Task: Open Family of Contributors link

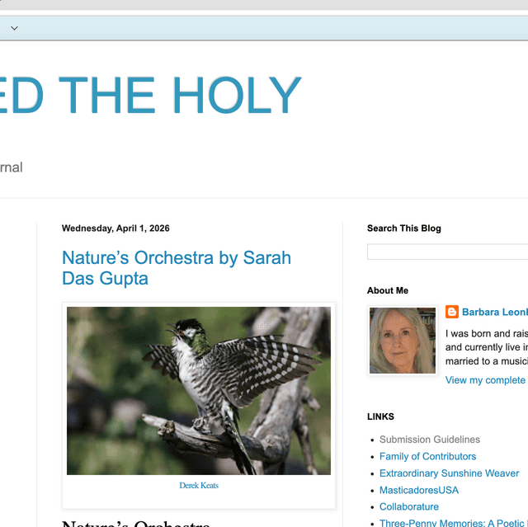Action: pos(427,456)
